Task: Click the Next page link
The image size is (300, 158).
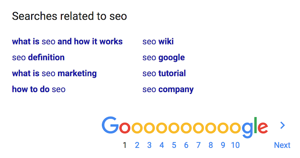Action: (x=282, y=145)
